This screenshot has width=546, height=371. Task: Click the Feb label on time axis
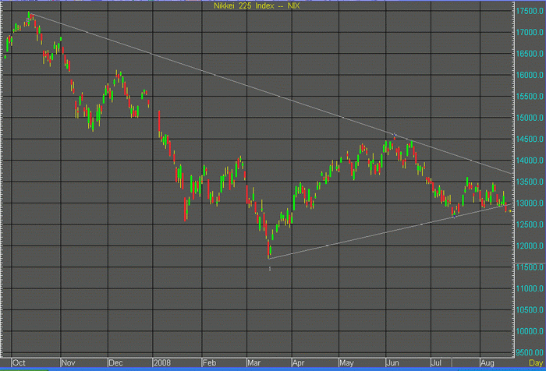pyautogui.click(x=210, y=363)
